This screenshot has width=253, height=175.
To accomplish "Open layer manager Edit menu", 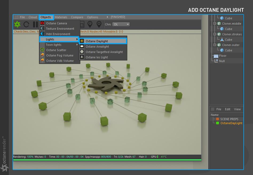I will [227, 109].
